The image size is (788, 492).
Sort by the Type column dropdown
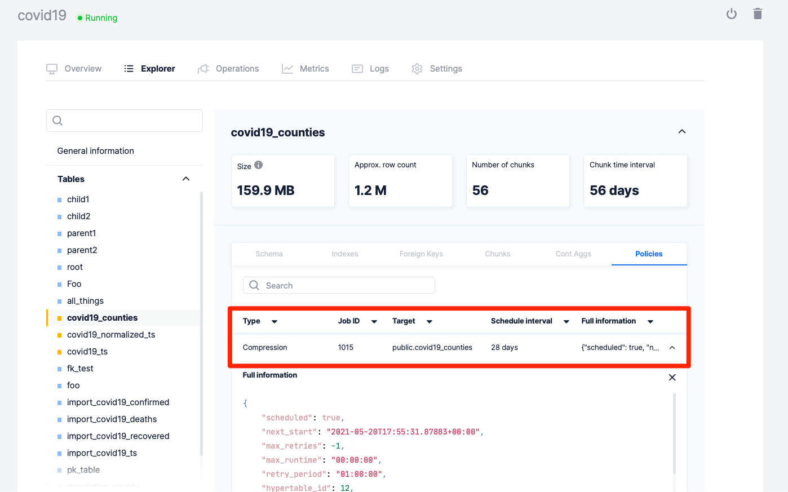275,322
